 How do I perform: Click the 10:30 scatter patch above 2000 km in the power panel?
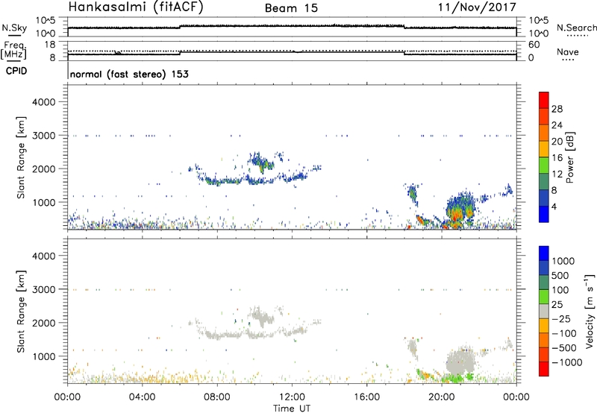(x=261, y=162)
